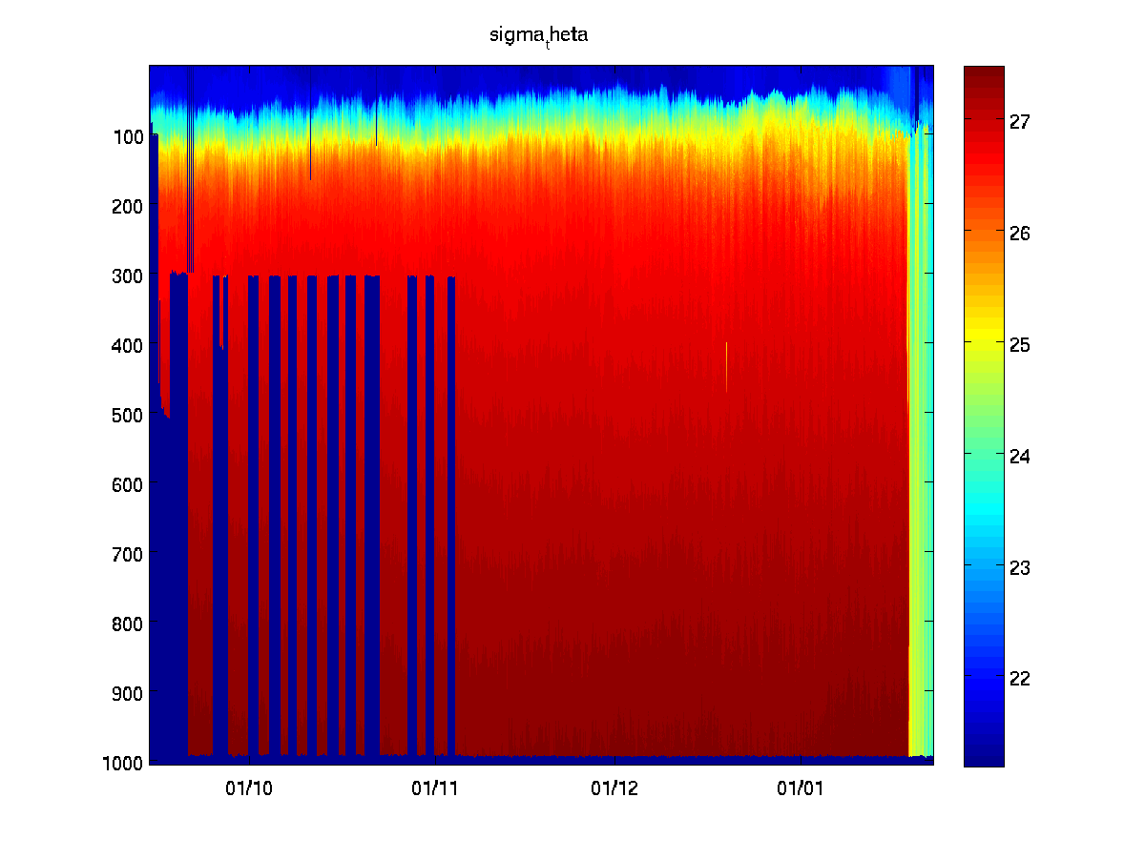
Task: Click the colorbar label 26
Action: (1019, 232)
